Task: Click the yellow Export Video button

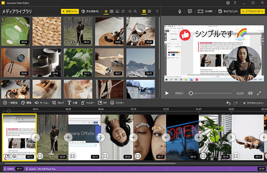Action: tap(253, 11)
